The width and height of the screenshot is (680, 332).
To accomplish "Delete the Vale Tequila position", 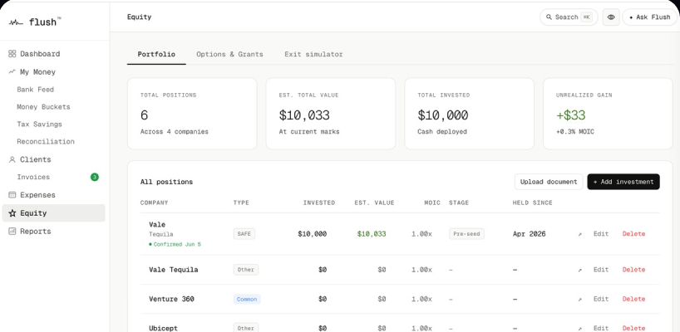I will tap(633, 270).
